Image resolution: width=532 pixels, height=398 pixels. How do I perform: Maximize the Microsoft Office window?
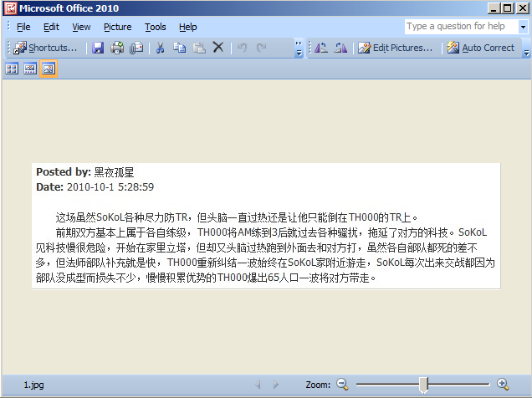click(x=508, y=8)
